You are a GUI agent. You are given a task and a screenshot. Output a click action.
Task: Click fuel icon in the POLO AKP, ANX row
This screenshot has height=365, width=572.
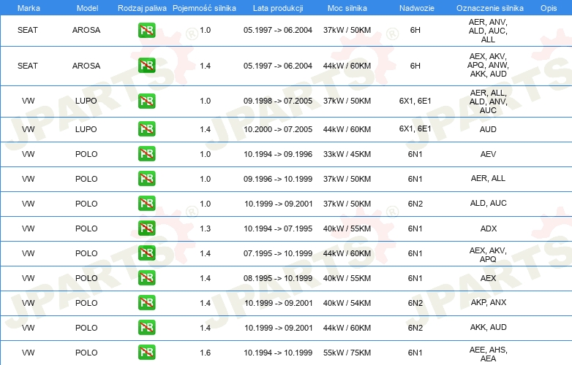[x=146, y=303]
